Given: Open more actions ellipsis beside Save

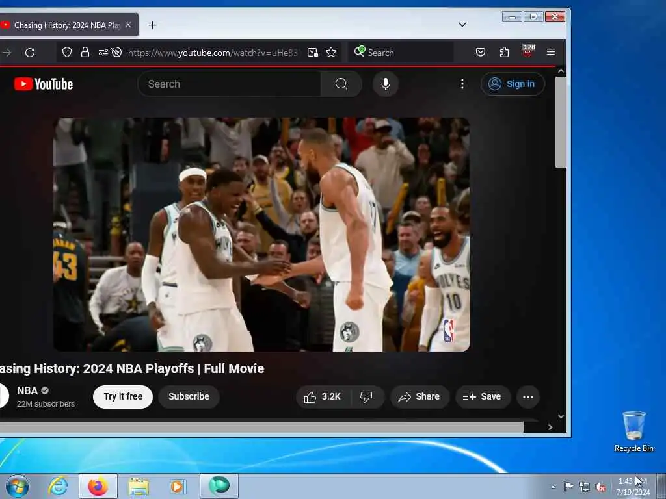Looking at the screenshot, I should point(528,397).
